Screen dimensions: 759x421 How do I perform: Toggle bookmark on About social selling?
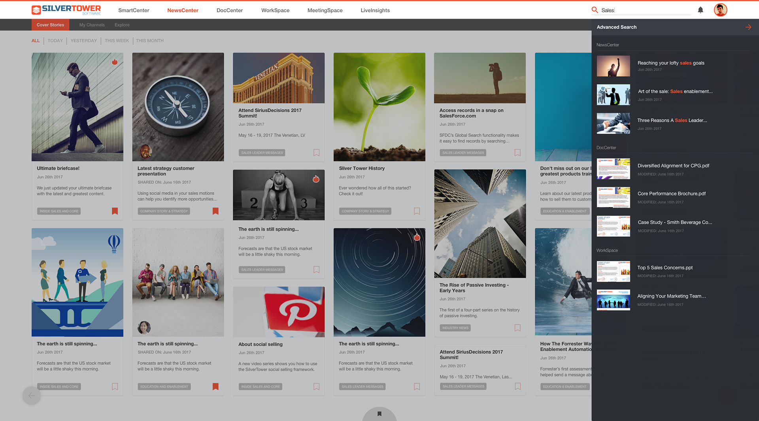point(316,387)
